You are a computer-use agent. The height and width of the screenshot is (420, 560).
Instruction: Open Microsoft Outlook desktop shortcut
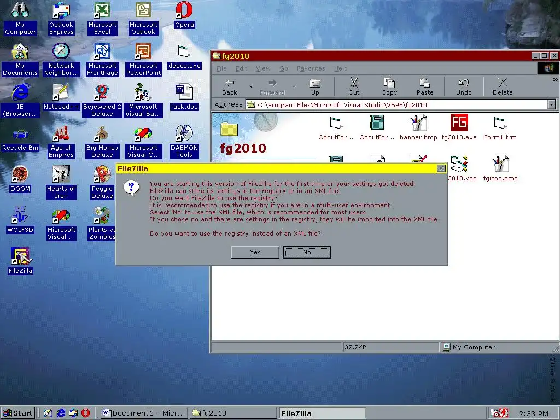(x=143, y=19)
